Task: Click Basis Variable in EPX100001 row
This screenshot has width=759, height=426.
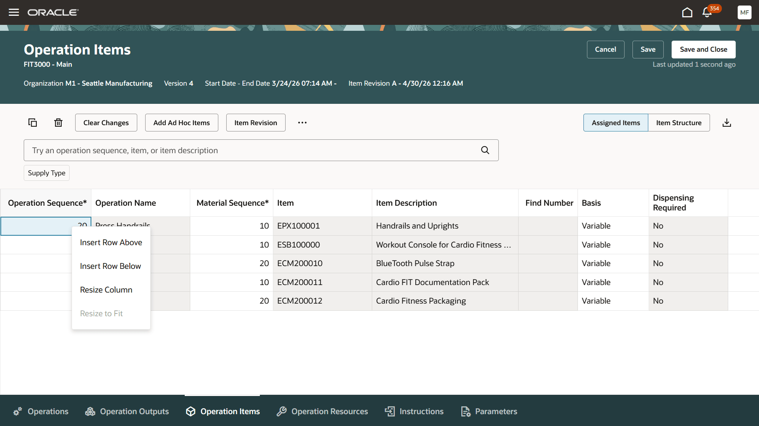Action: 613,226
